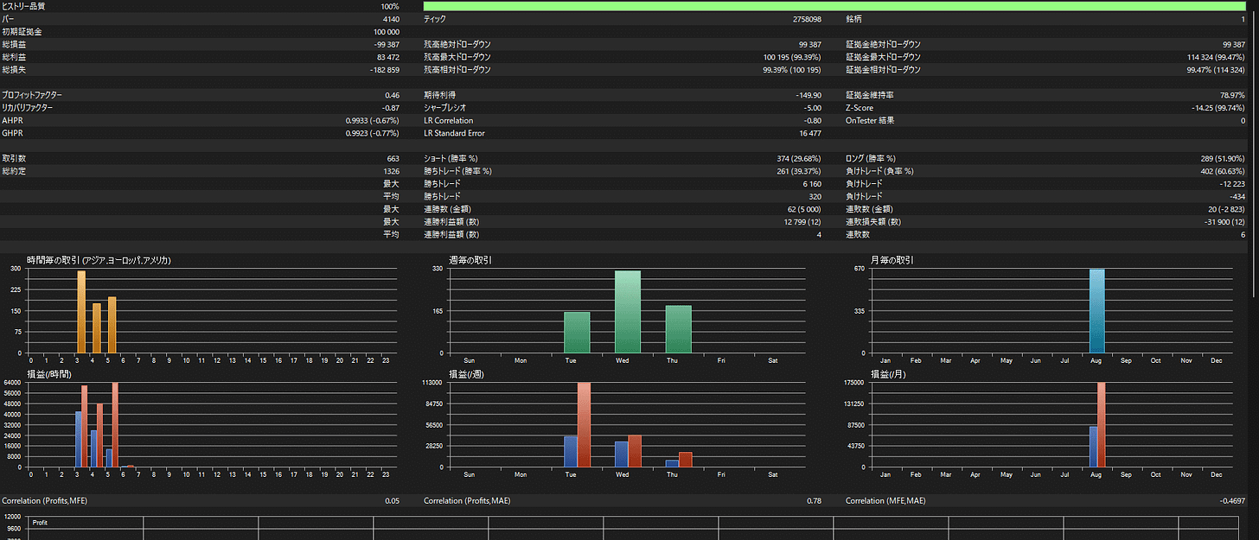Click the 連敗損失額 value -31 900 (12)
This screenshot has width=1259, height=540.
[1224, 222]
